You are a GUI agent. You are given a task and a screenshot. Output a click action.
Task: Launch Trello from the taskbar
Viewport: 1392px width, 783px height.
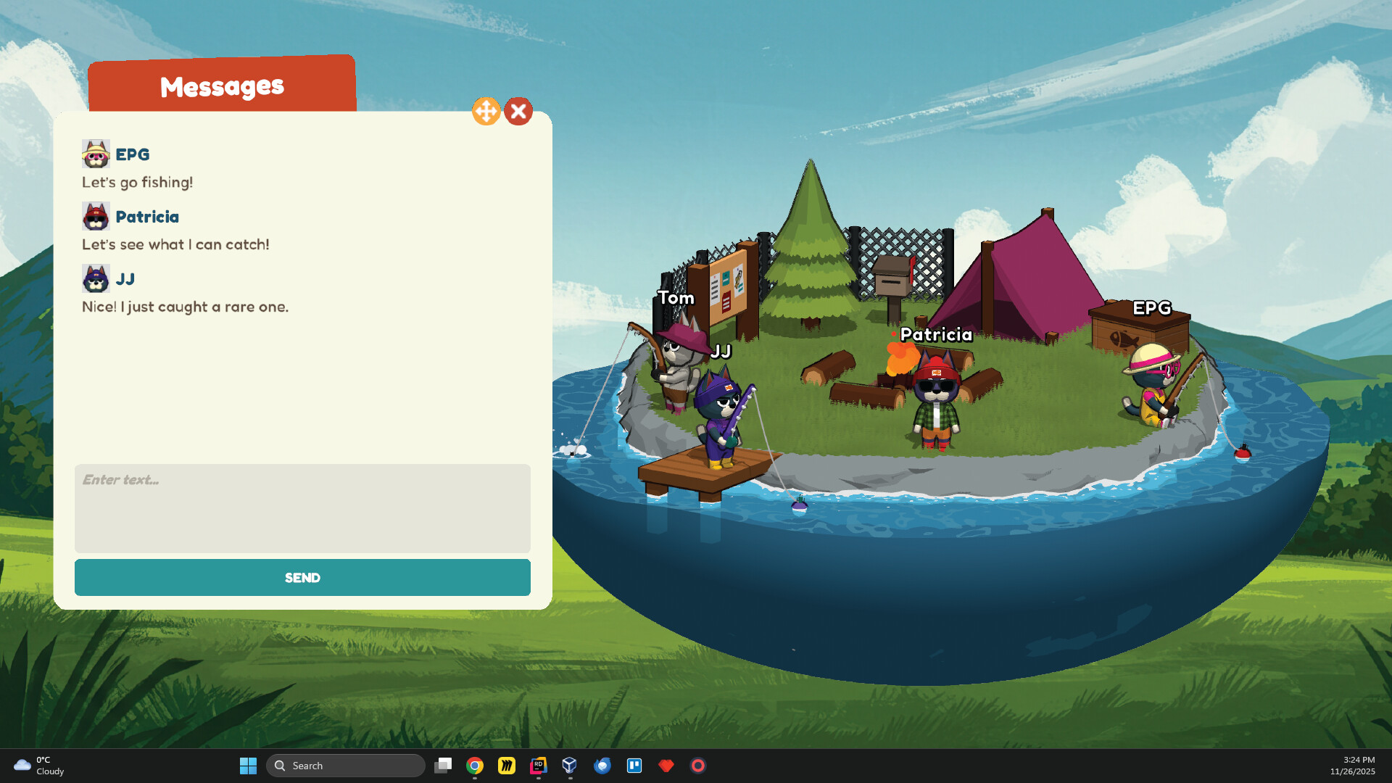pyautogui.click(x=634, y=765)
